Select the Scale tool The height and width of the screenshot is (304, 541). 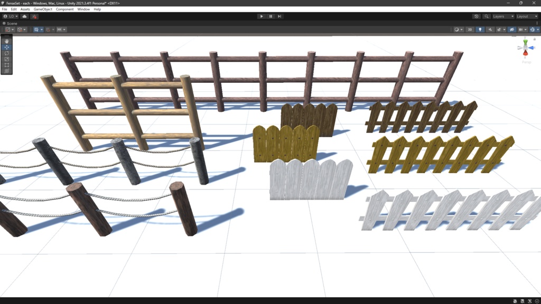[x=6, y=59]
